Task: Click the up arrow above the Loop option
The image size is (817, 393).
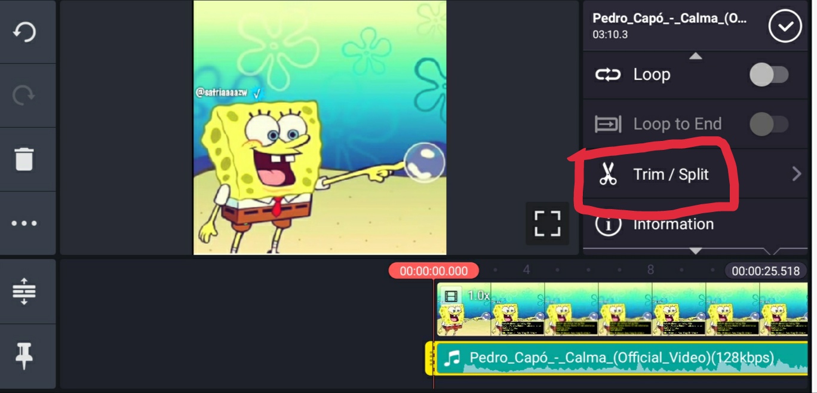Action: [x=695, y=56]
